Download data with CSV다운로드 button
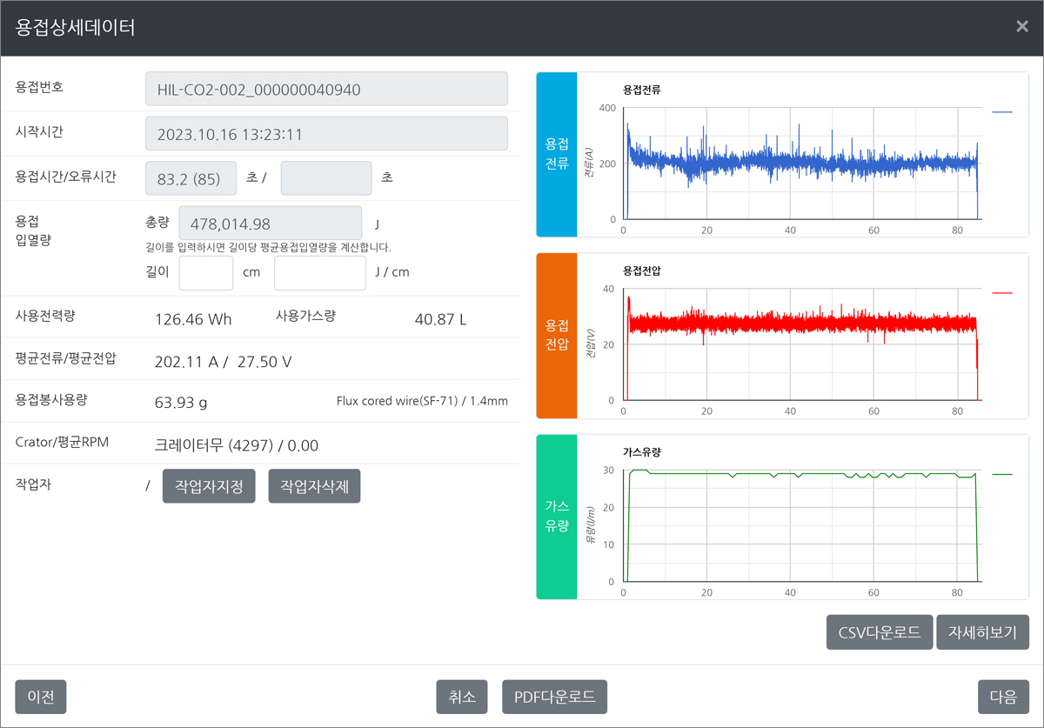Image resolution: width=1044 pixels, height=728 pixels. pyautogui.click(x=879, y=632)
